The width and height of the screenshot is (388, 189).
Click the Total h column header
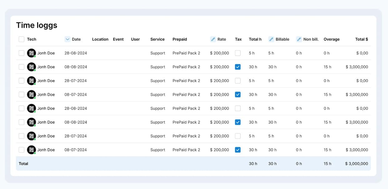pos(255,39)
